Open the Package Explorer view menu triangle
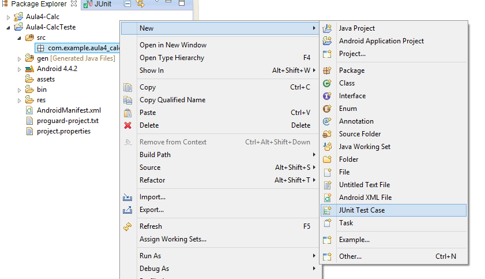 (157, 2)
